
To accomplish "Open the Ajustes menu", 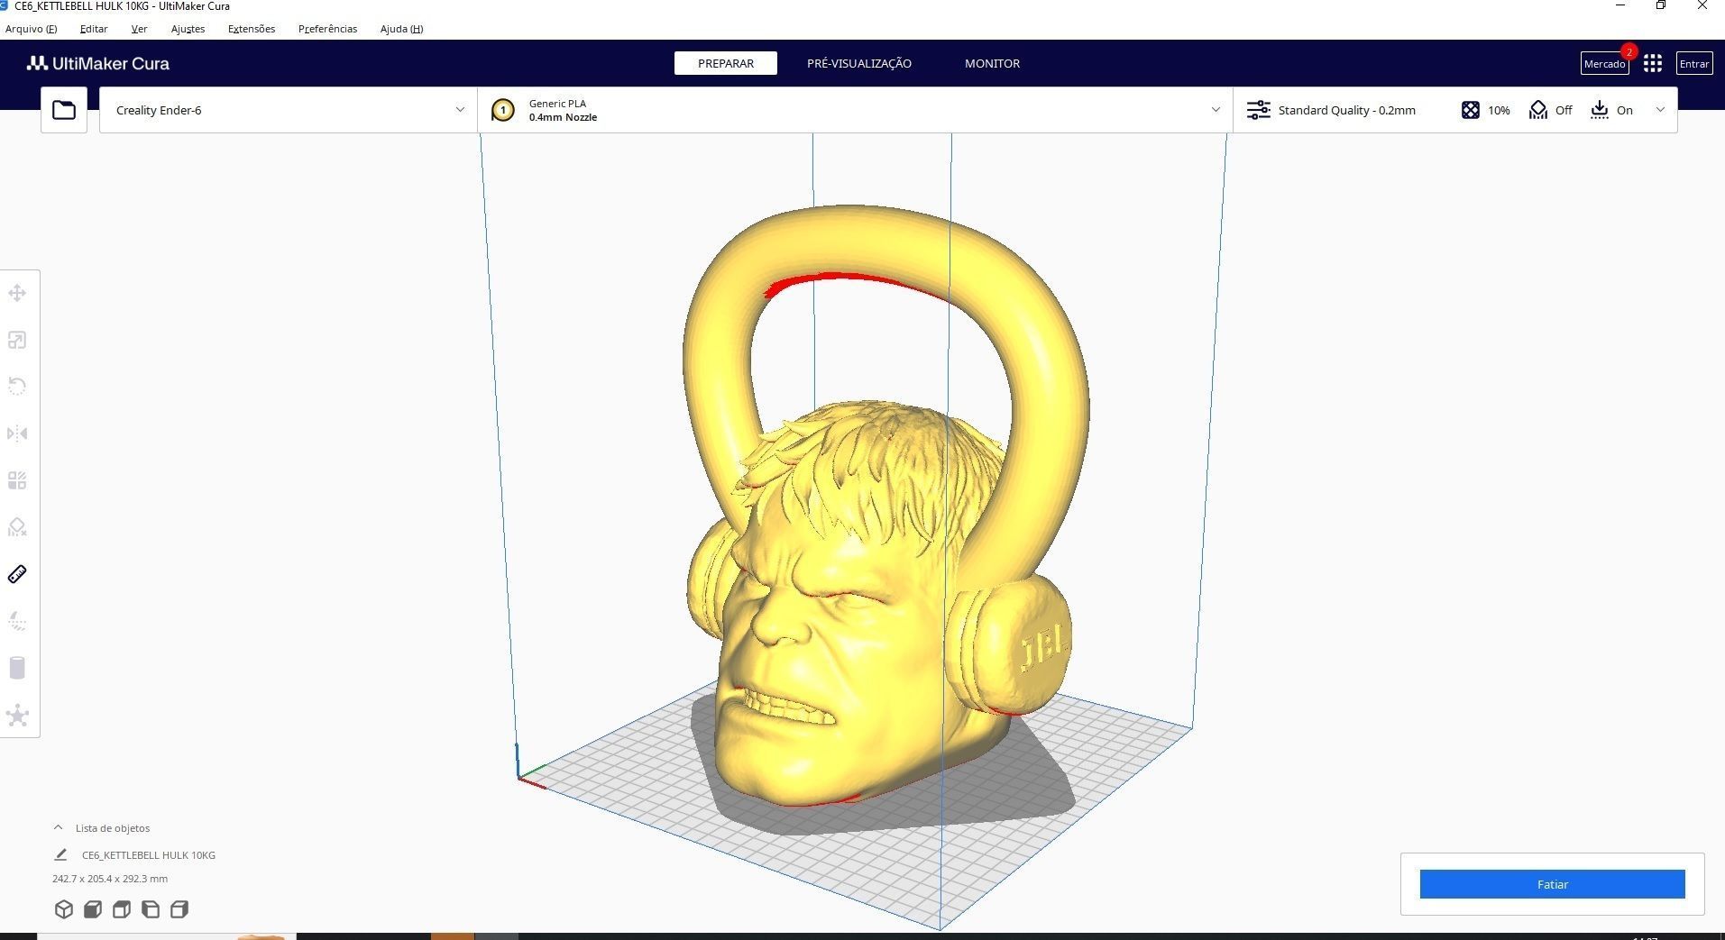I will point(188,29).
